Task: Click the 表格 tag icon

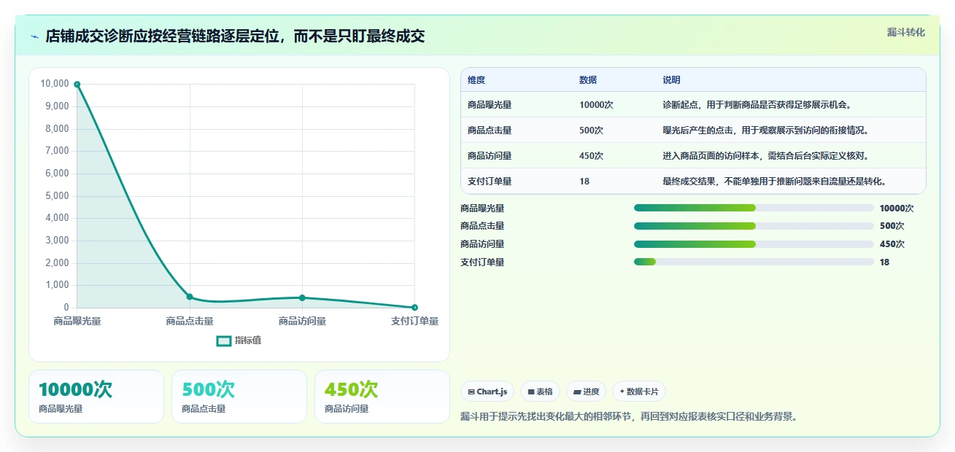Action: click(531, 391)
